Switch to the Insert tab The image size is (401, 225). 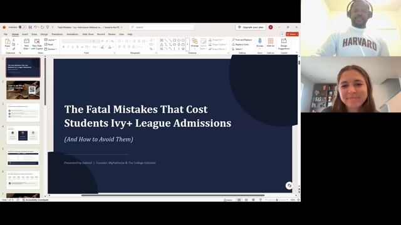point(25,34)
